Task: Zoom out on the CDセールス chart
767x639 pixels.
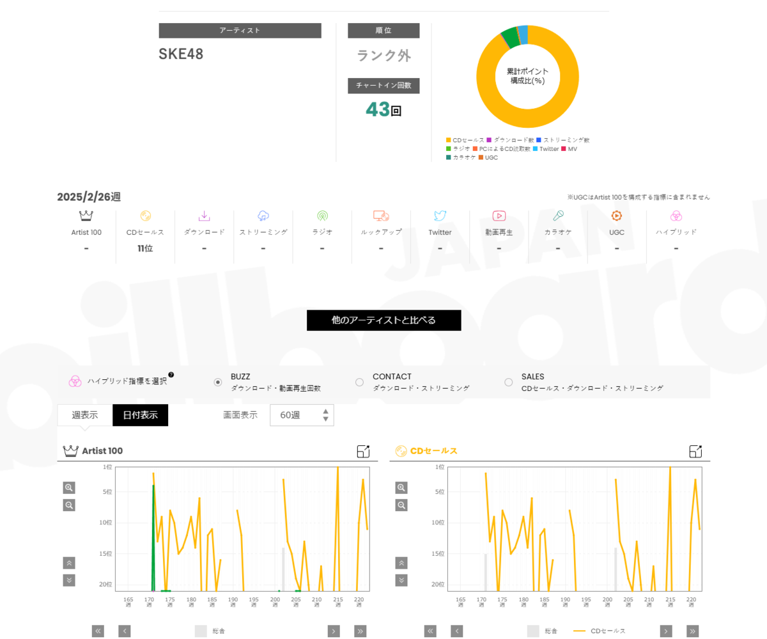Action: pos(401,505)
